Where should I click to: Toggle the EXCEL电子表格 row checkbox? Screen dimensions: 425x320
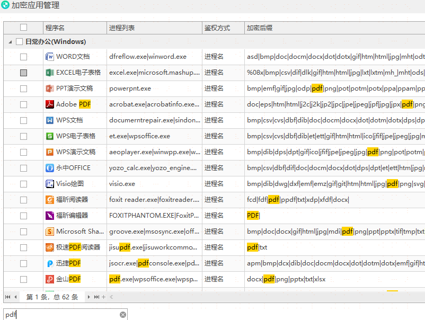click(23, 73)
